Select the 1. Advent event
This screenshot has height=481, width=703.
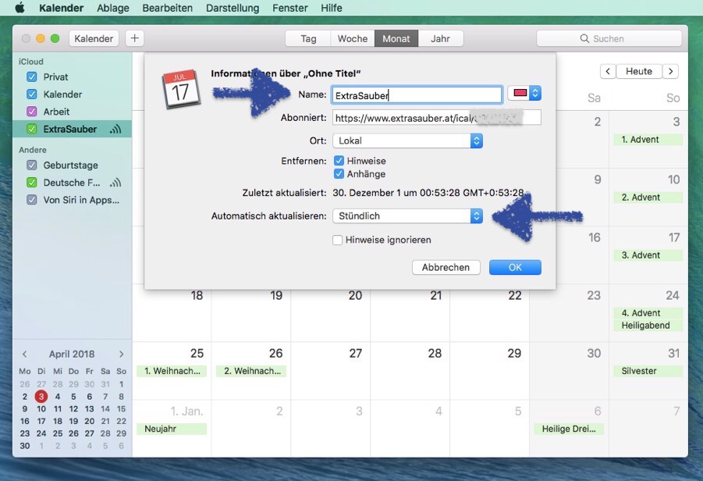[x=648, y=140]
